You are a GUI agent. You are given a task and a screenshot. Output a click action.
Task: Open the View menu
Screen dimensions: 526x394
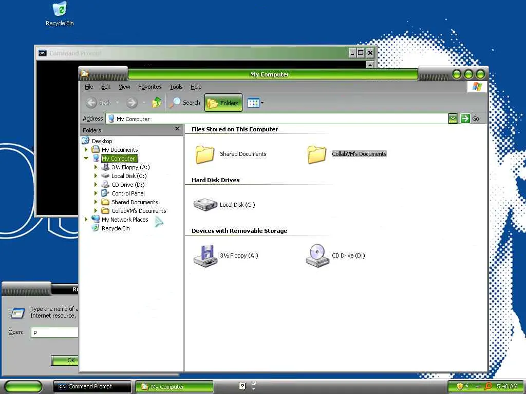(124, 87)
